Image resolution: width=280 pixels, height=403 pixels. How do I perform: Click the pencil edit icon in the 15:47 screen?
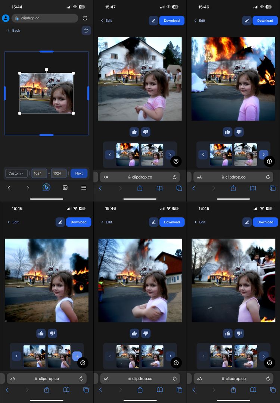(x=153, y=21)
